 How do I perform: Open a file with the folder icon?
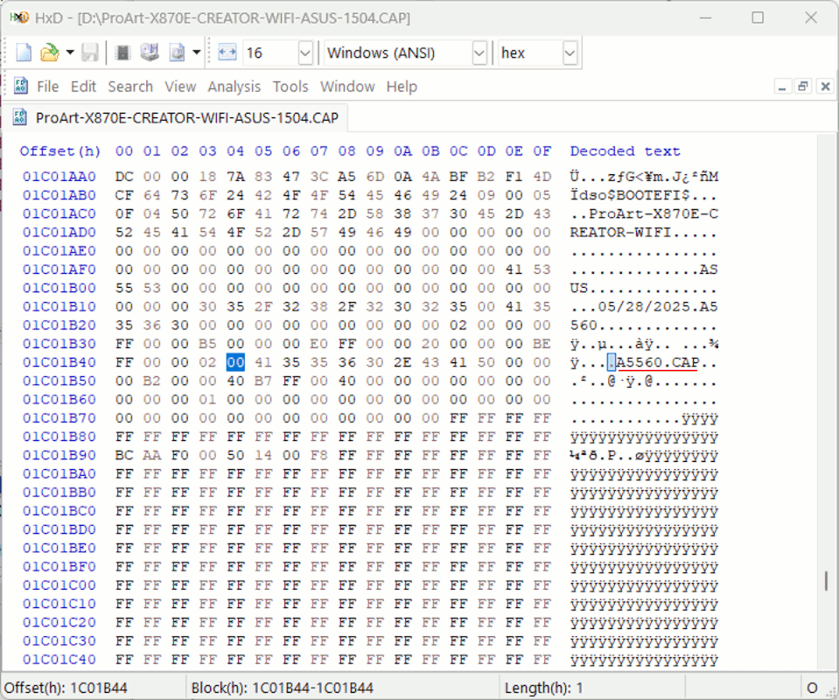(50, 53)
